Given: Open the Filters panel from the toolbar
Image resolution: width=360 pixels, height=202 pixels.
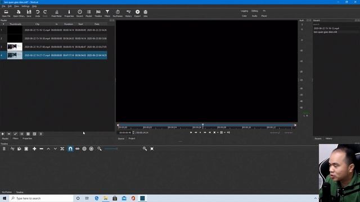Looking at the screenshot, I should (107, 13).
